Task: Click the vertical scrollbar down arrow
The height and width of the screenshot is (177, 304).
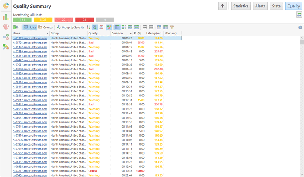Action: (302, 175)
